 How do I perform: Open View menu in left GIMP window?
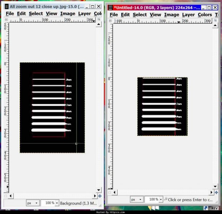pyautogui.click(x=51, y=14)
